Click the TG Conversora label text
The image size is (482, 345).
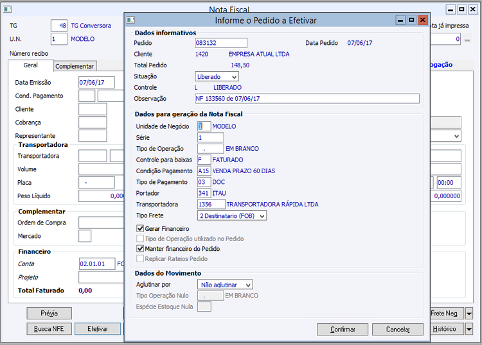(x=91, y=26)
